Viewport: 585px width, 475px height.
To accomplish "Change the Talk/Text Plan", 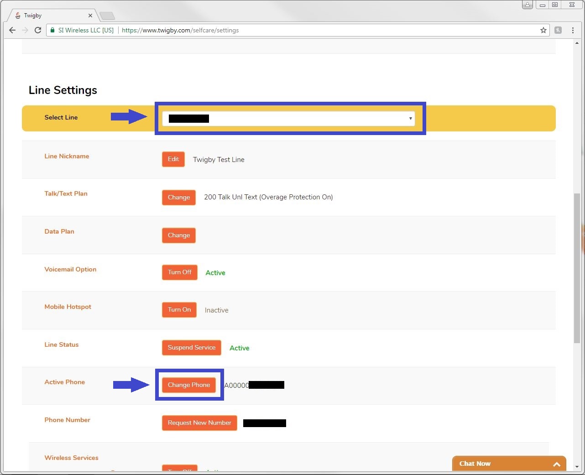I will pos(178,198).
